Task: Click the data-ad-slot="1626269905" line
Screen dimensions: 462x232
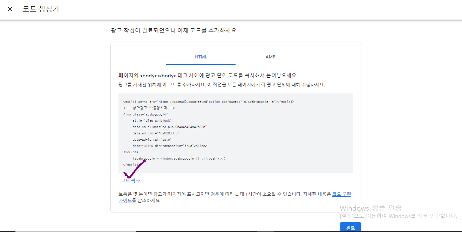Action: (x=156, y=133)
